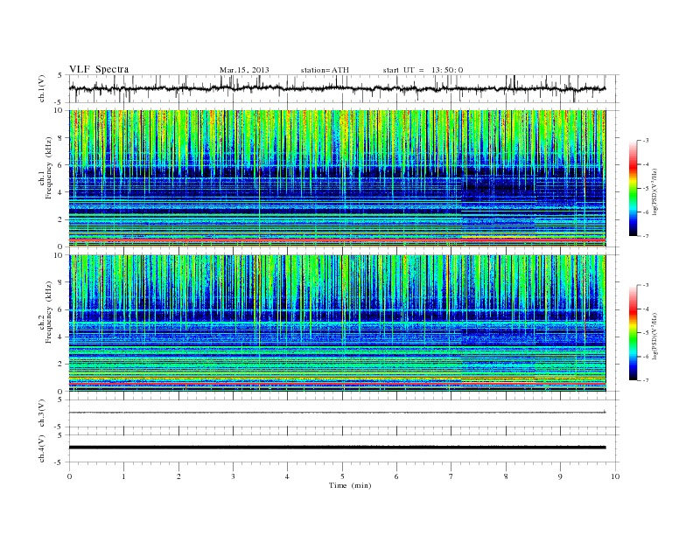Click the "-5" volt tick on ch.1 waveform

click(x=59, y=102)
